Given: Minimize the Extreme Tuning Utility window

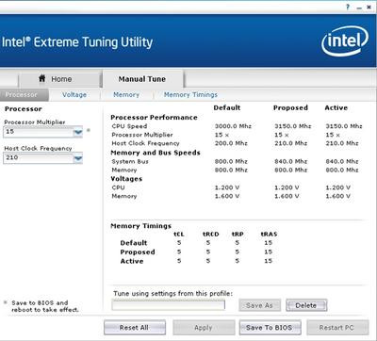Looking at the screenshot, I should pos(359,8).
